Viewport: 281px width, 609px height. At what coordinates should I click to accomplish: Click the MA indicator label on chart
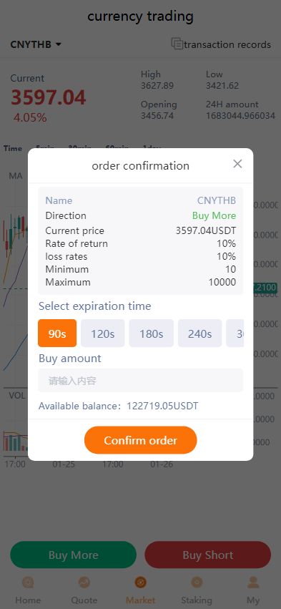tap(16, 176)
